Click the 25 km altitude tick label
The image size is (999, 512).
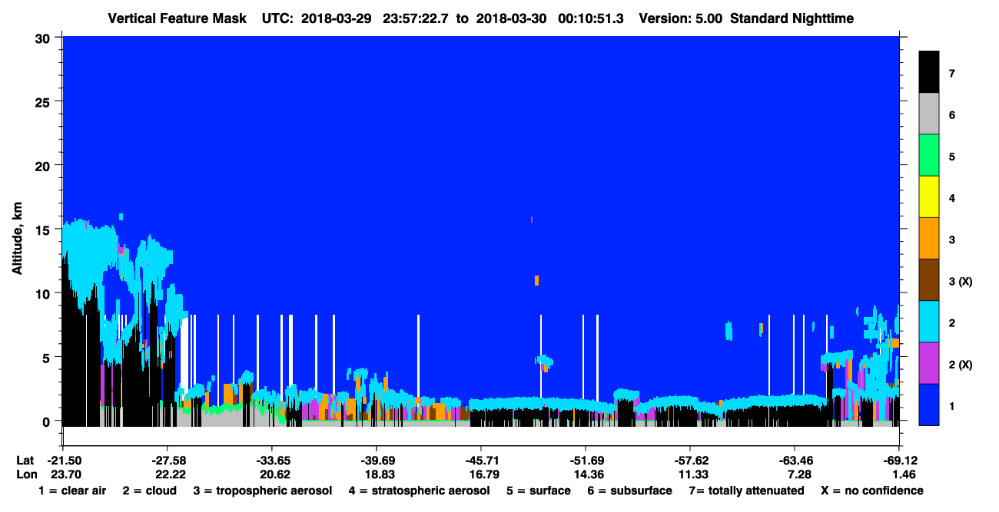(x=44, y=101)
